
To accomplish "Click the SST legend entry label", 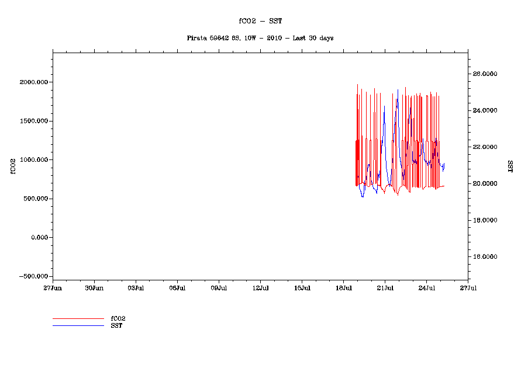I will tap(116, 325).
